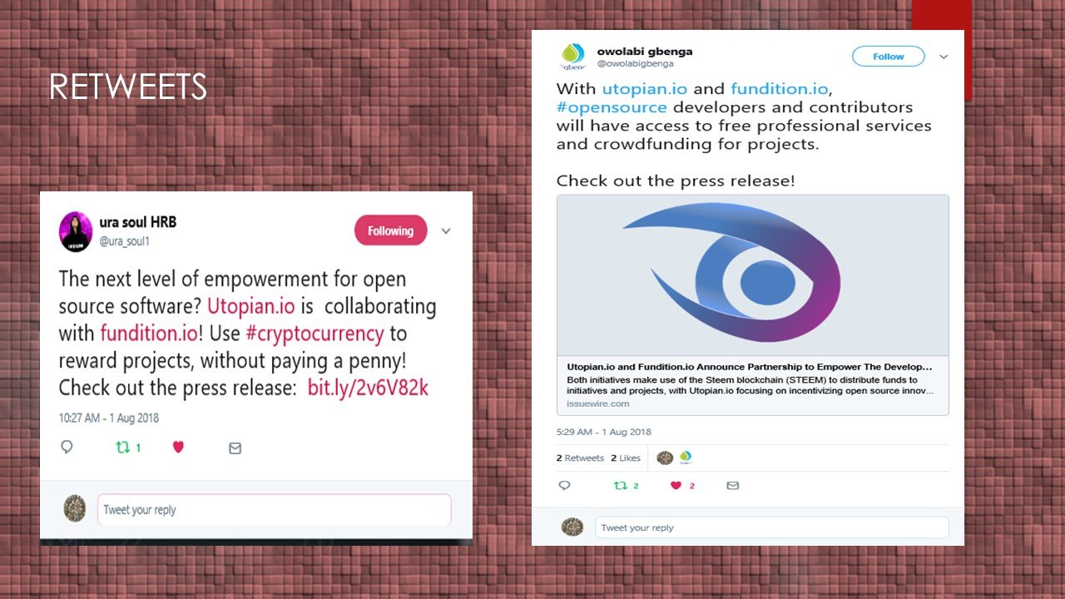Click the reply icon on ura soul's tweet
Image resolution: width=1065 pixels, height=599 pixels.
[67, 447]
